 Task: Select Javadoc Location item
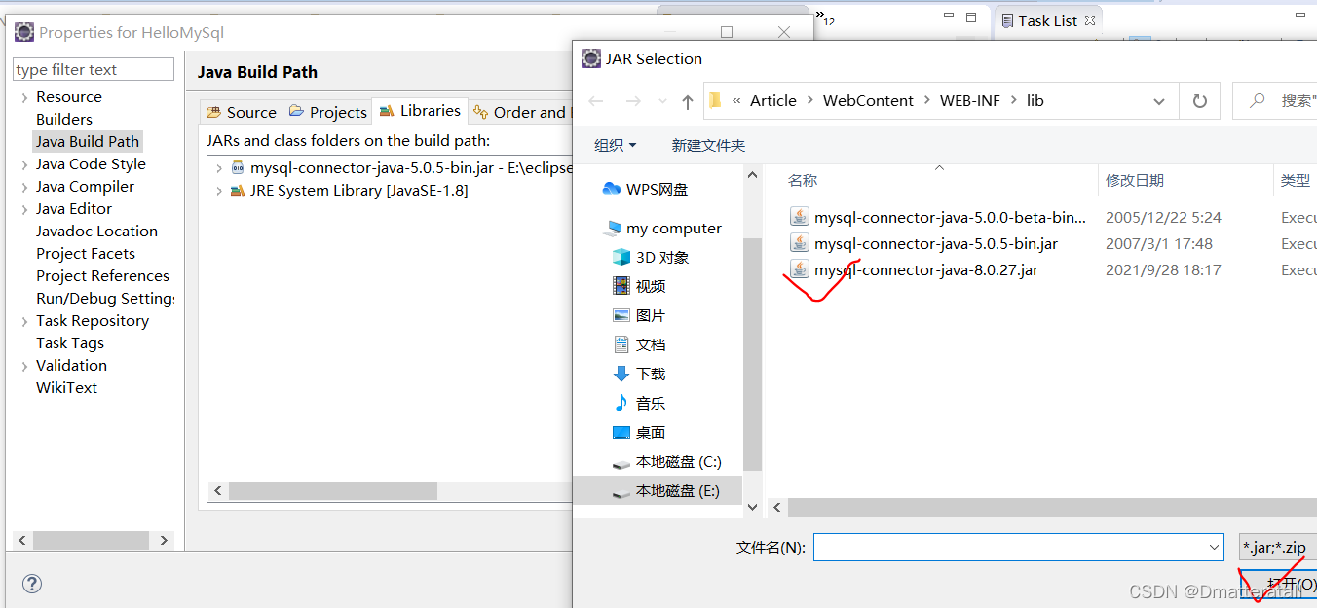click(x=96, y=231)
